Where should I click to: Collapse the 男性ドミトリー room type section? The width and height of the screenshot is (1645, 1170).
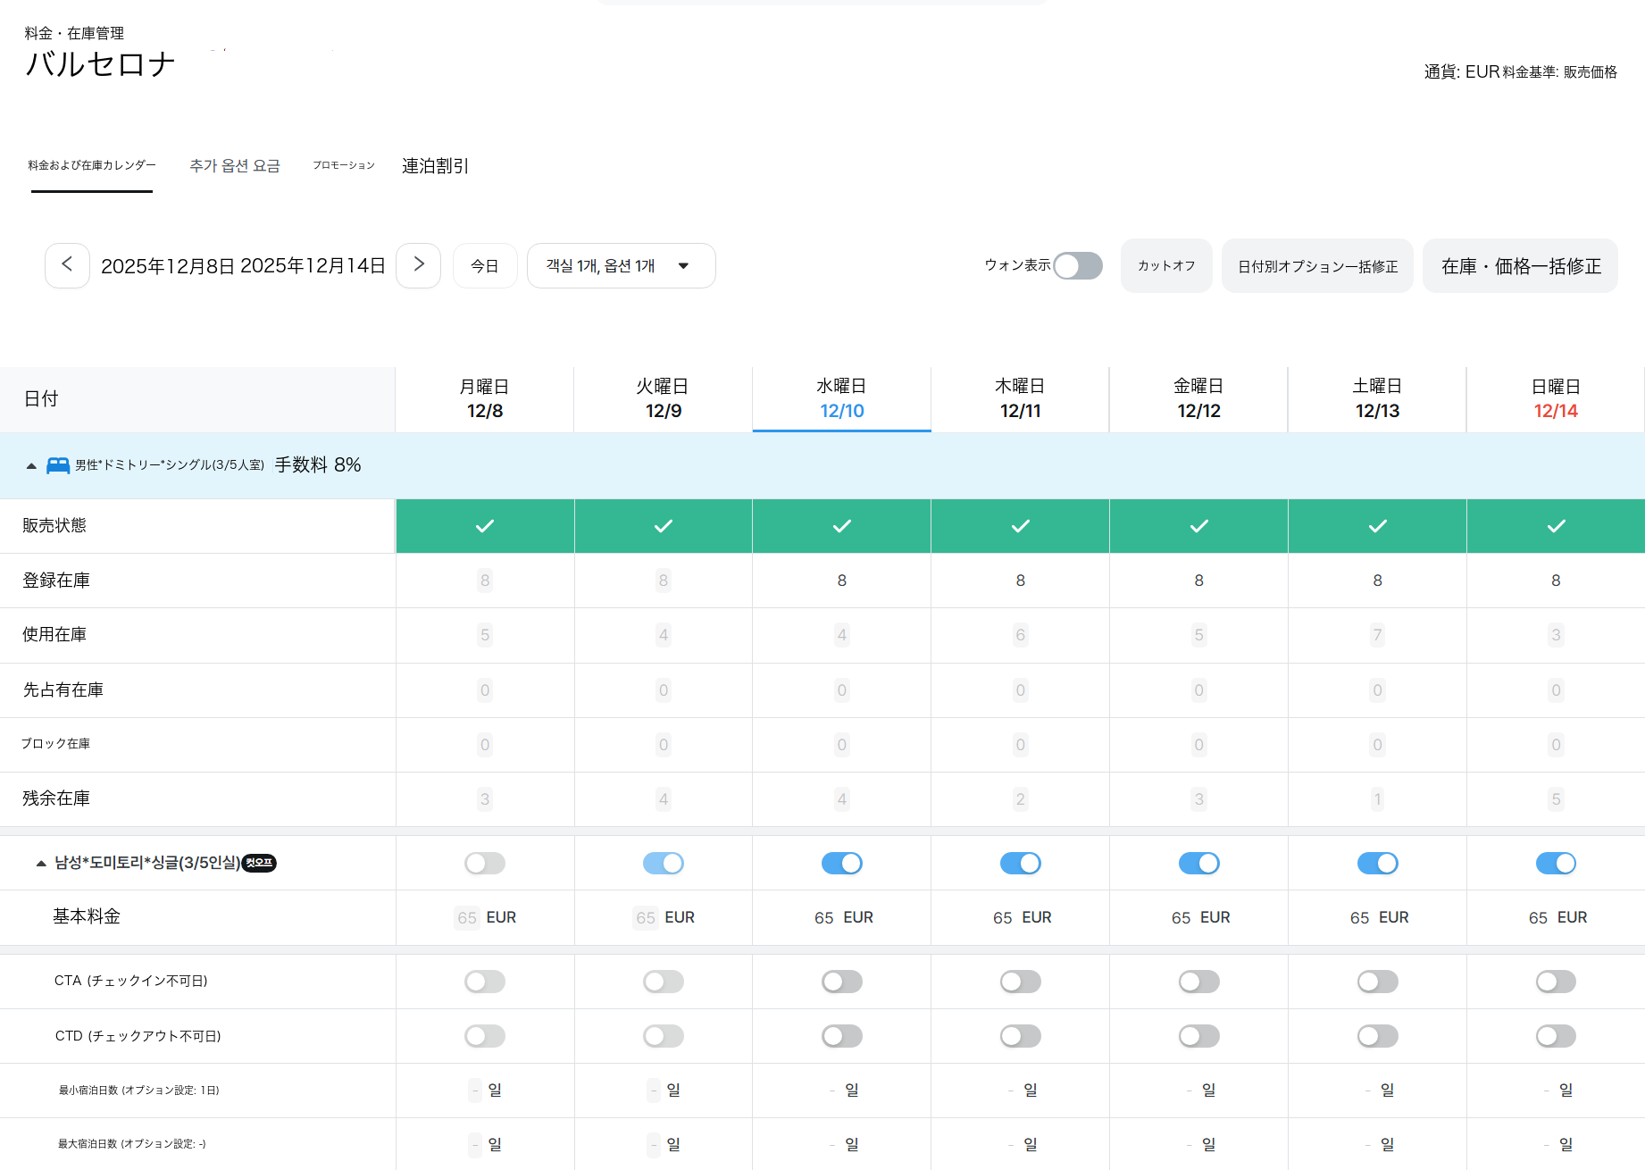(x=31, y=465)
